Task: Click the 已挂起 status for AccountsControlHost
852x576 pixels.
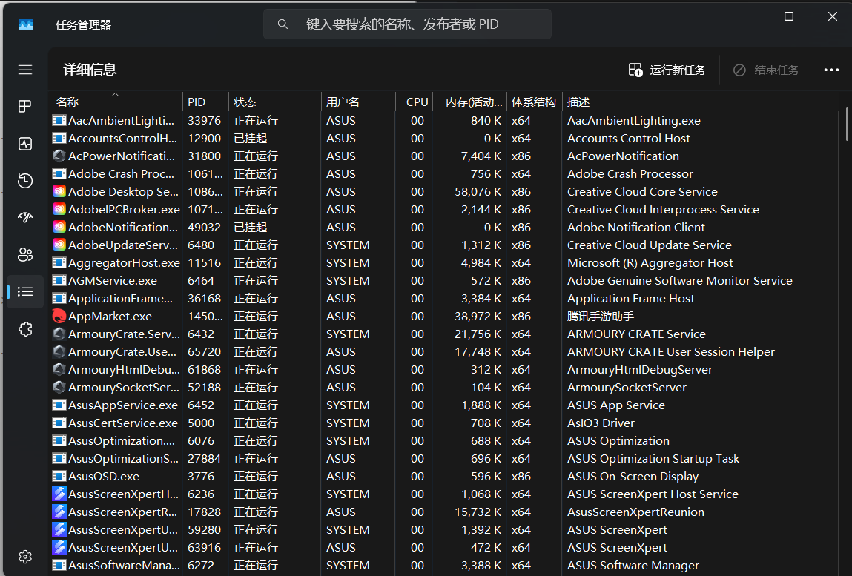Action: pos(251,138)
